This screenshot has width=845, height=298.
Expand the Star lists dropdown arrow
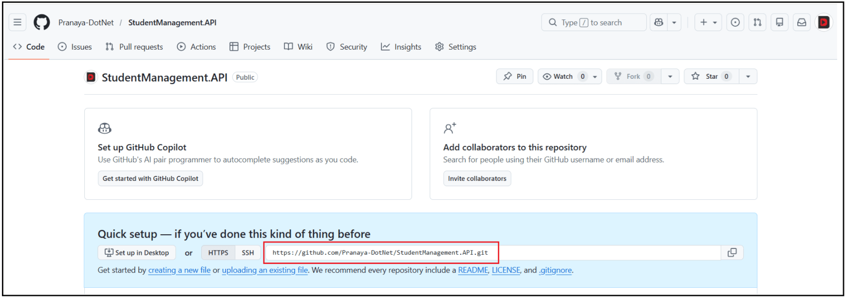coord(748,76)
